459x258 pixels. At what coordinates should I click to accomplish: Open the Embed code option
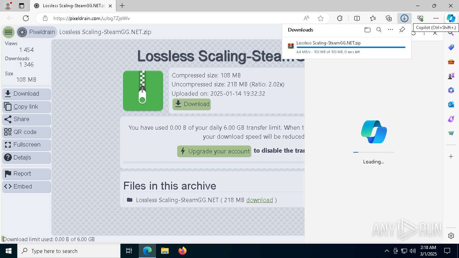[x=27, y=187]
